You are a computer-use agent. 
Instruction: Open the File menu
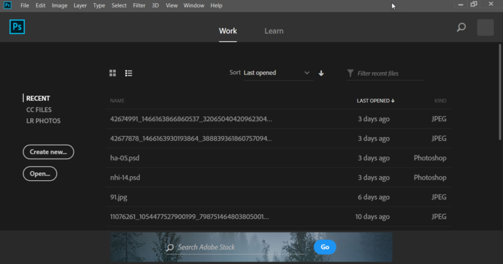25,5
